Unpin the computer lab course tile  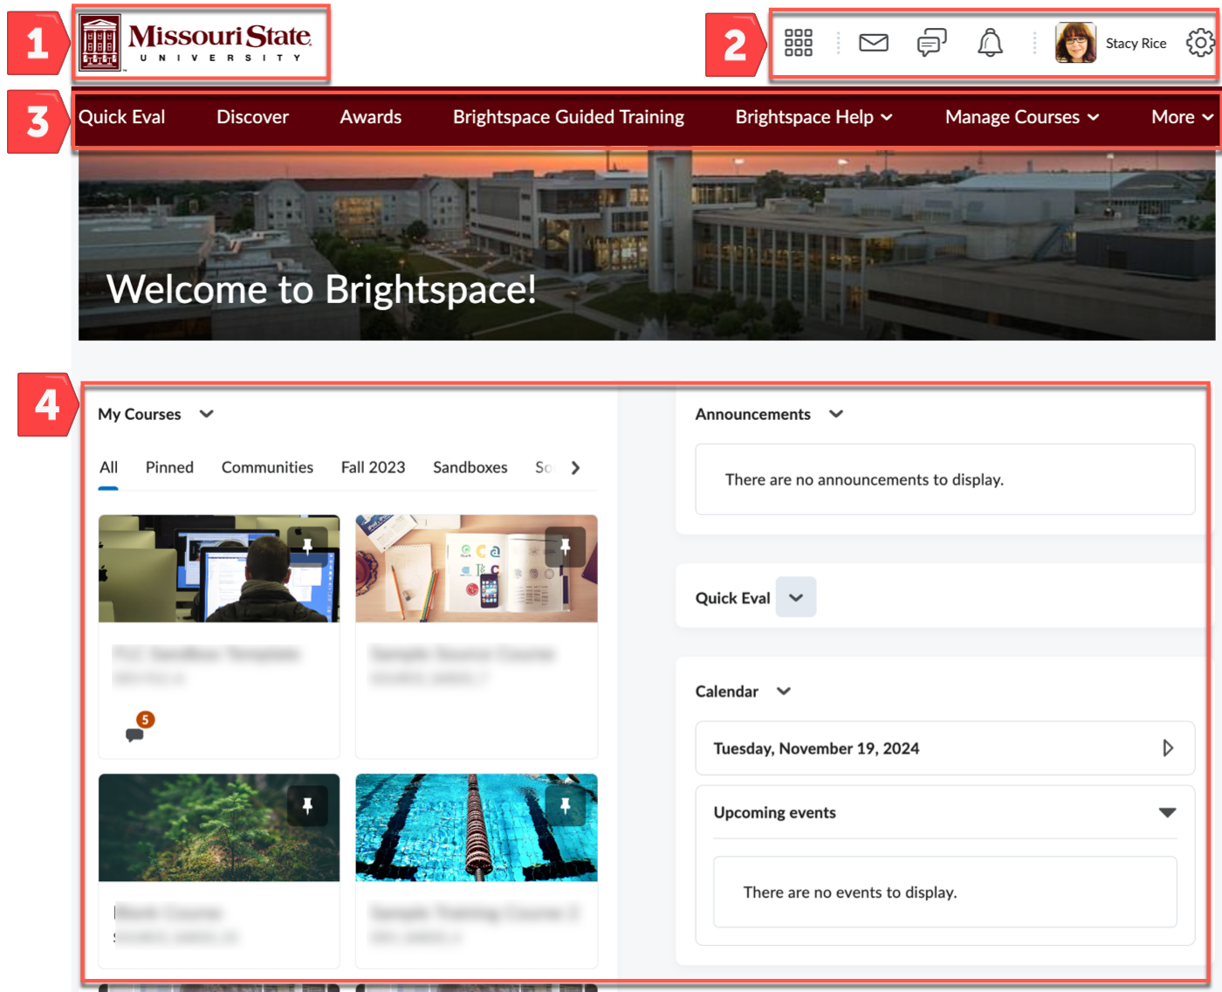click(307, 547)
